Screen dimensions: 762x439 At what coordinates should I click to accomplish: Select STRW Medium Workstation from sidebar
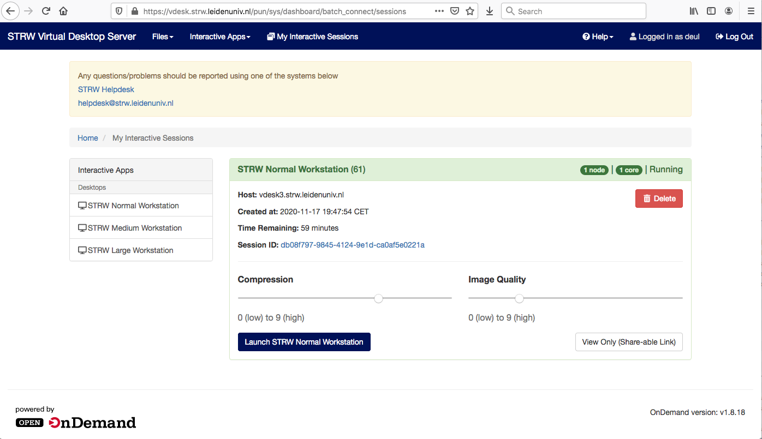point(135,228)
